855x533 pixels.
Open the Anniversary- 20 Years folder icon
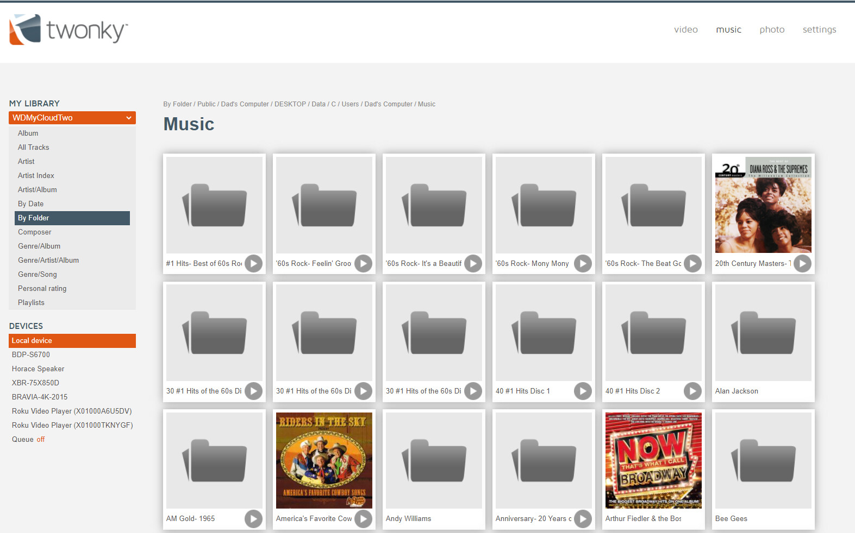(x=544, y=460)
